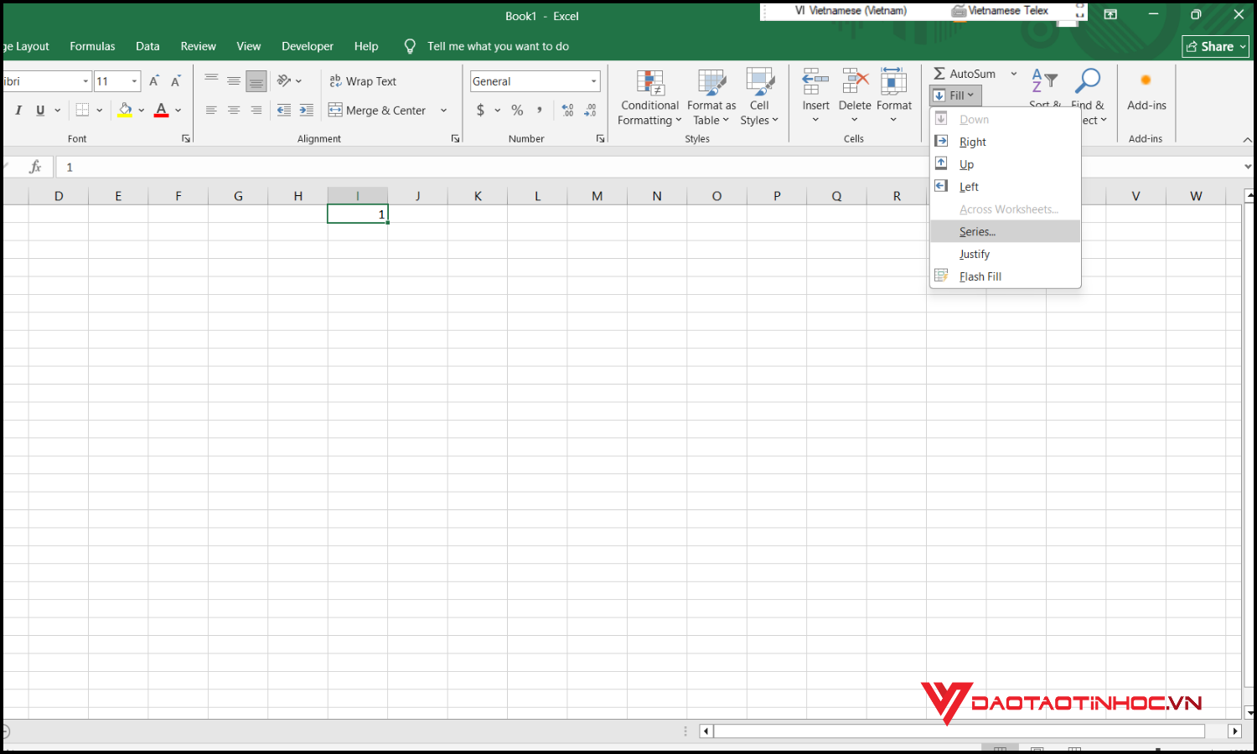
Task: Open the Fill dropdown
Action: (x=954, y=95)
